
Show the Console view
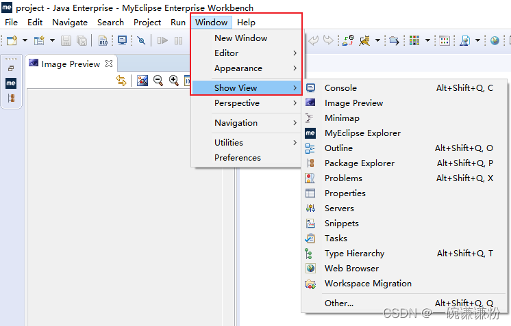[403, 87]
